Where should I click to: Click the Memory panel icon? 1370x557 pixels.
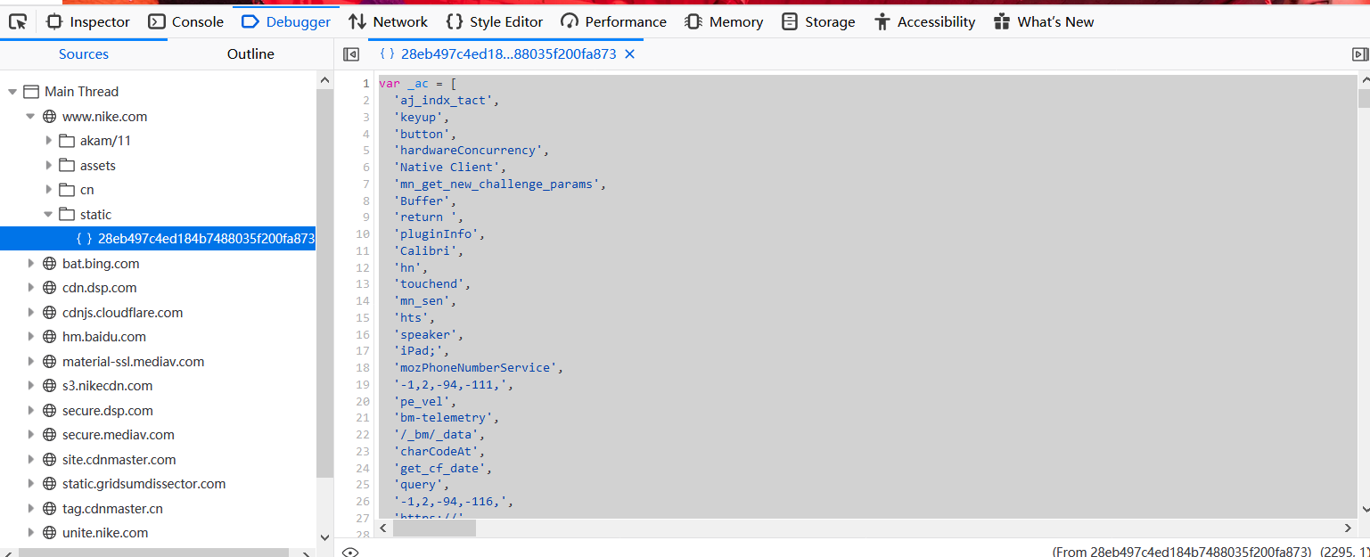click(x=693, y=20)
